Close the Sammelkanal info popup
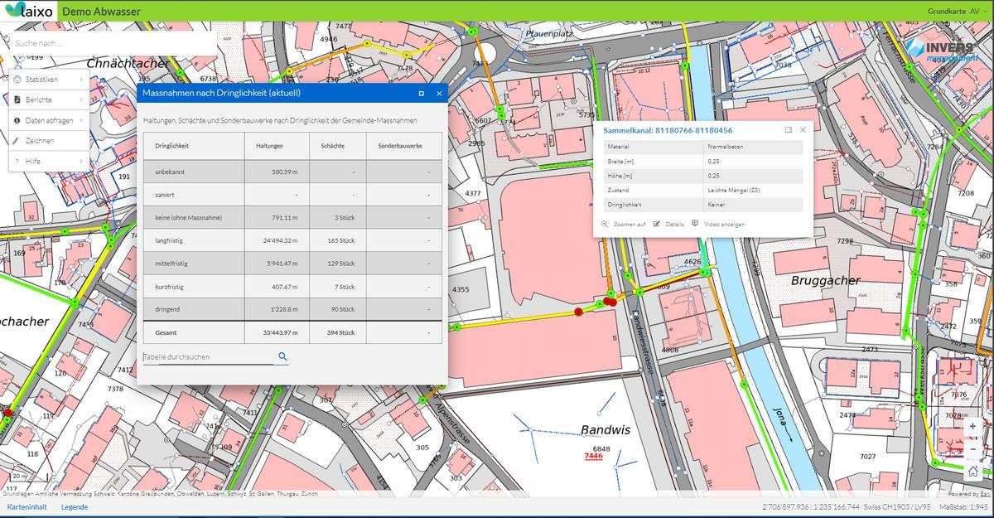This screenshot has width=994, height=518. pos(803,130)
